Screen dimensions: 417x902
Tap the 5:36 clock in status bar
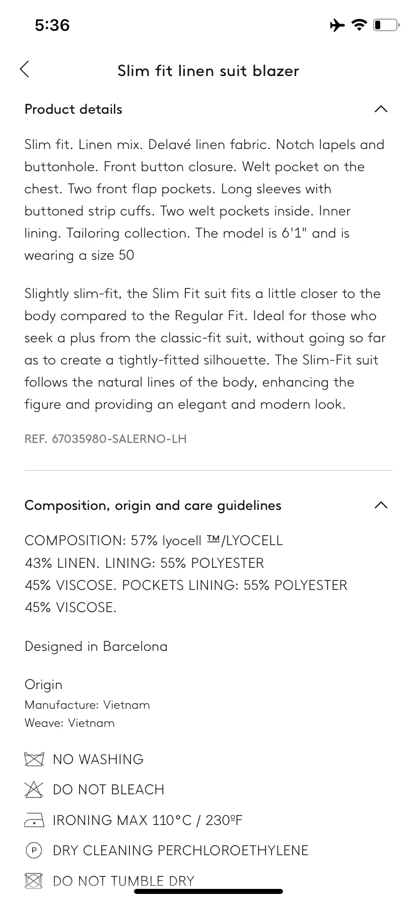(x=52, y=25)
